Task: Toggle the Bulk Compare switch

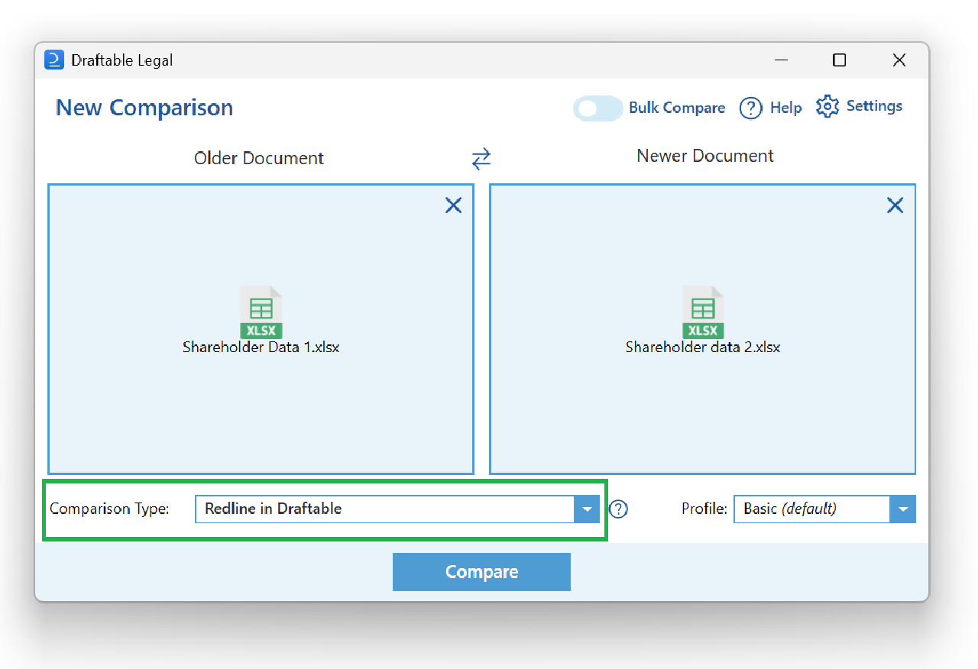Action: [x=598, y=108]
